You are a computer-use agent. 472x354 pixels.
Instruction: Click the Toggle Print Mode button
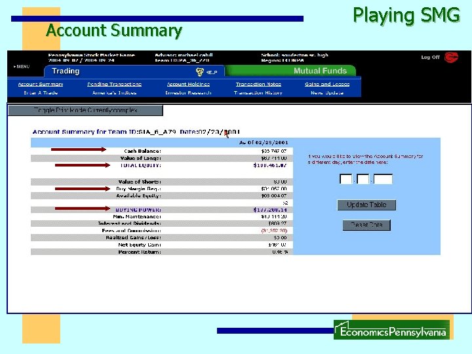point(85,110)
